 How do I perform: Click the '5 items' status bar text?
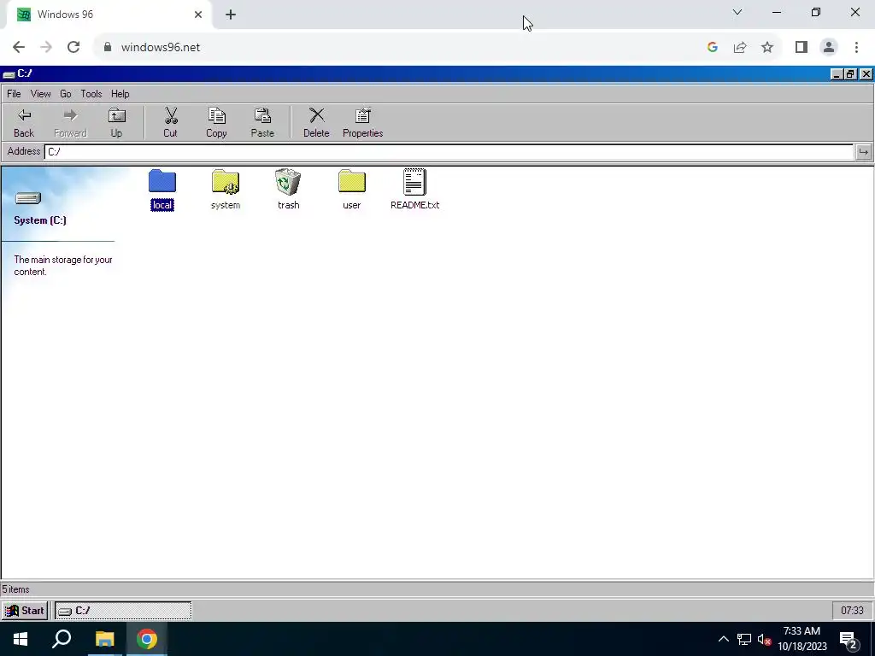tap(15, 589)
